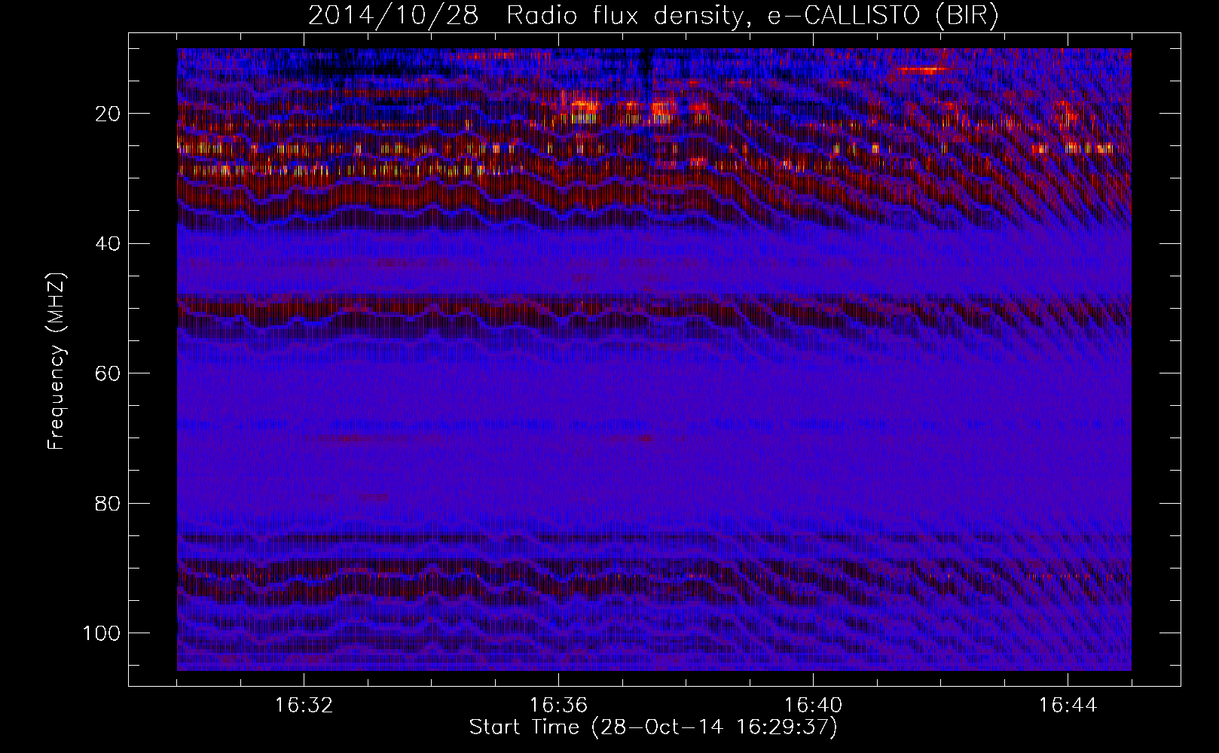The width and height of the screenshot is (1219, 753).
Task: Click the '16:32' time tick label
Action: pyautogui.click(x=304, y=706)
